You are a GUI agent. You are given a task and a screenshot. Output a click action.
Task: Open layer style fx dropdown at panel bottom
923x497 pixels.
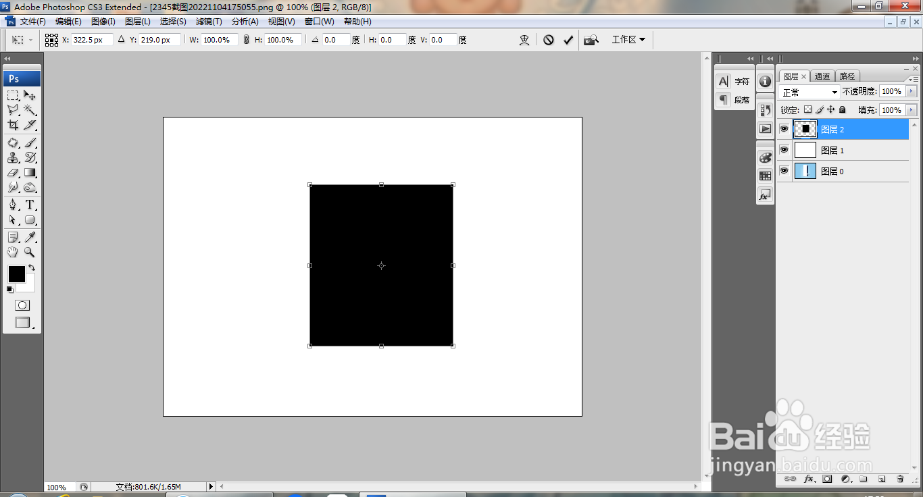(809, 479)
